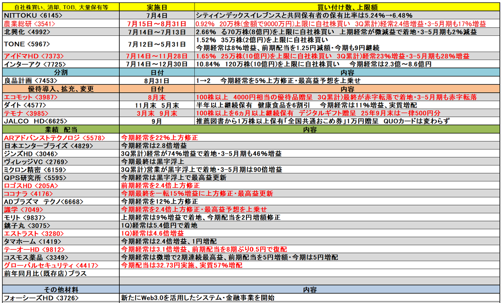Select the text 今期配当は32.73円実施、実質57%増配
Screen dimensions: 504x303
(x=181, y=265)
